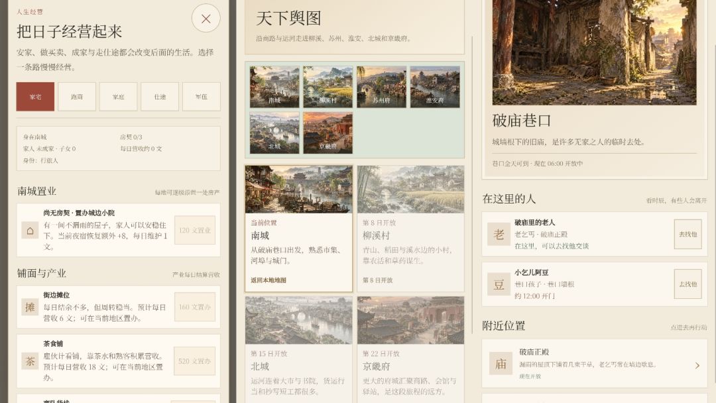This screenshot has width=716, height=403.
Task: Select the 柳溪村 map thumbnail
Action: tap(328, 87)
